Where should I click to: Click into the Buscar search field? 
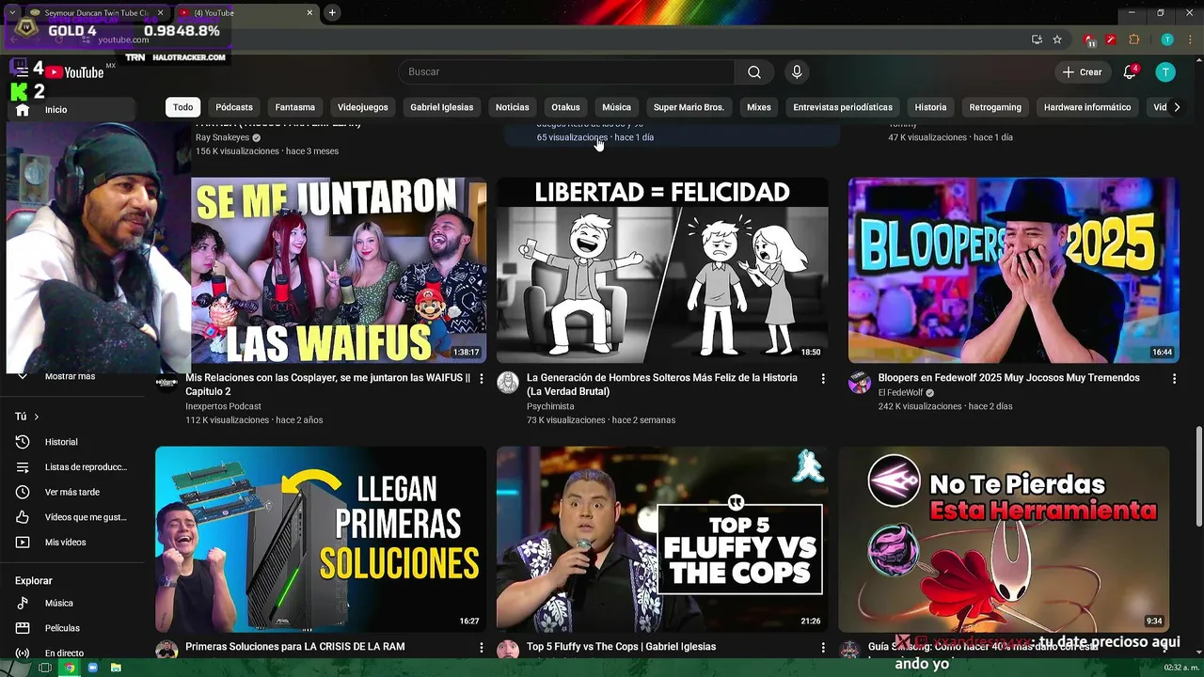pos(566,72)
